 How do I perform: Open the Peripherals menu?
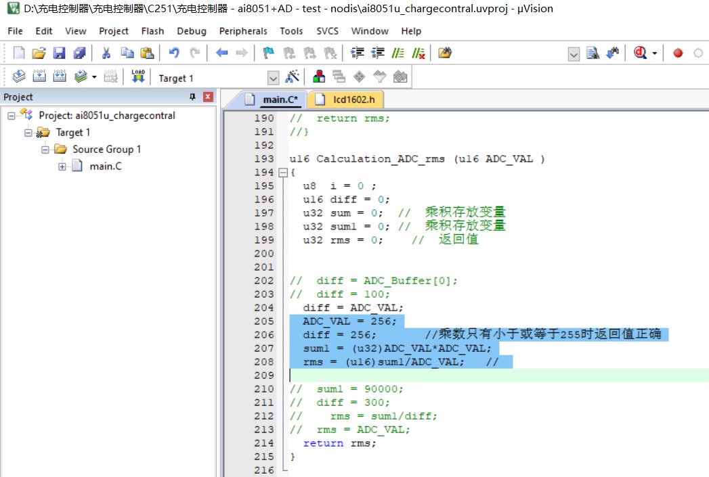(242, 31)
